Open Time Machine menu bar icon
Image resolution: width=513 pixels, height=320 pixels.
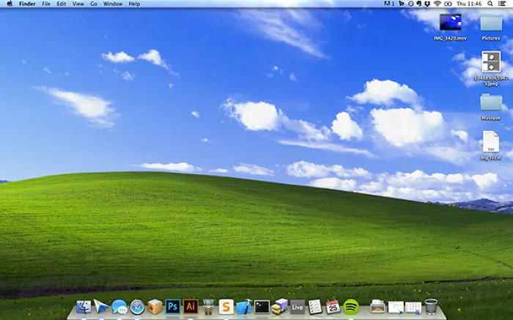coord(410,4)
